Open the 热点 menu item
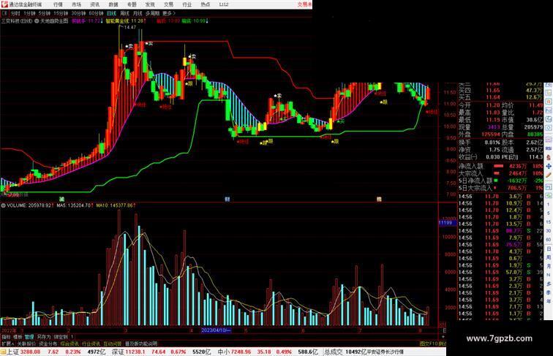Viewport: 553px width, 356px height. click(206, 4)
